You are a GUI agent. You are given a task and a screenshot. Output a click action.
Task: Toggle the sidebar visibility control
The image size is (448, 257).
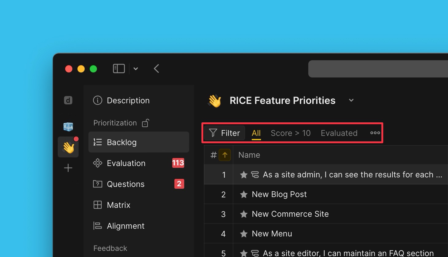pos(119,69)
